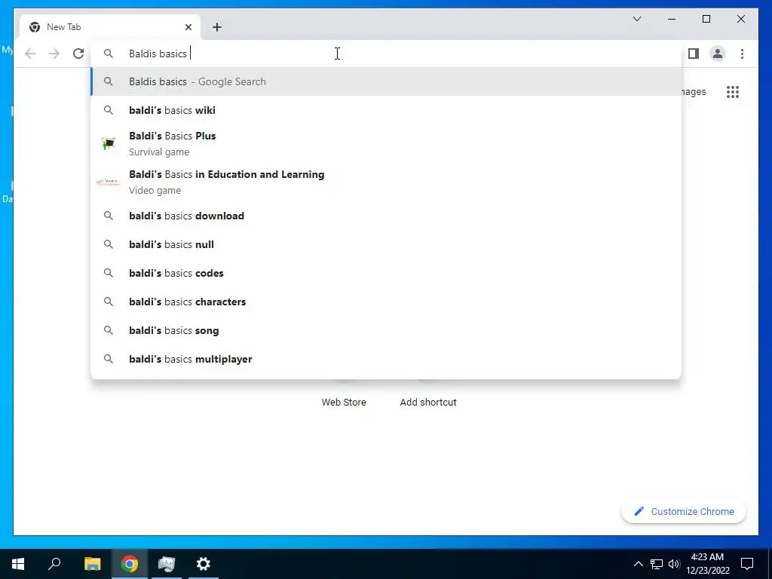Open the side panel icon
Viewport: 772px width, 579px height.
(x=694, y=54)
